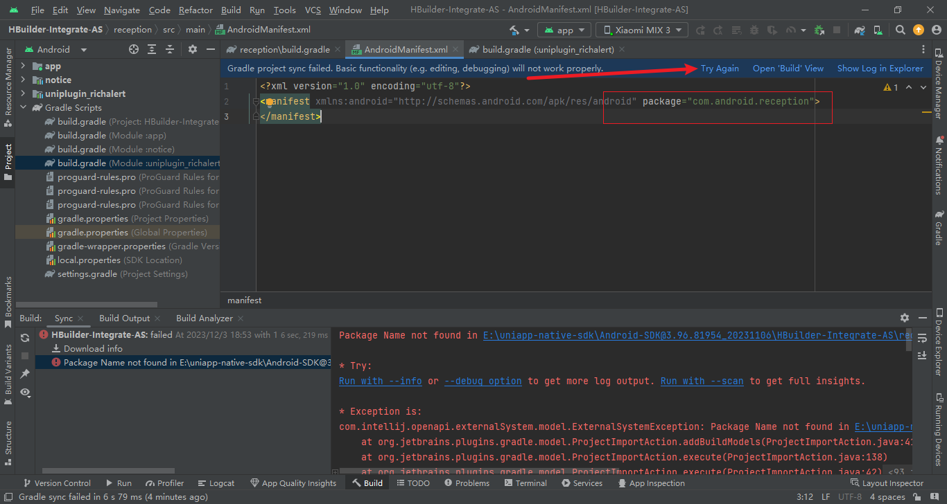This screenshot has height=504, width=947.
Task: Toggle pin tab in the Build panel
Action: [25, 374]
